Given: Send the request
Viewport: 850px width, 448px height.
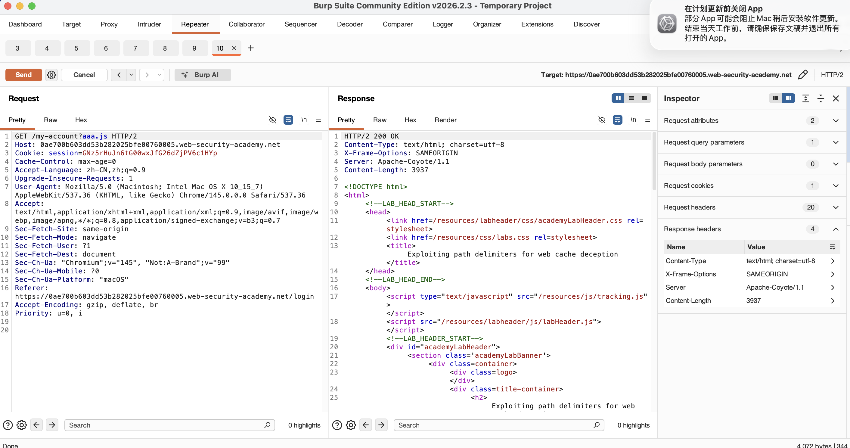Looking at the screenshot, I should [x=24, y=75].
